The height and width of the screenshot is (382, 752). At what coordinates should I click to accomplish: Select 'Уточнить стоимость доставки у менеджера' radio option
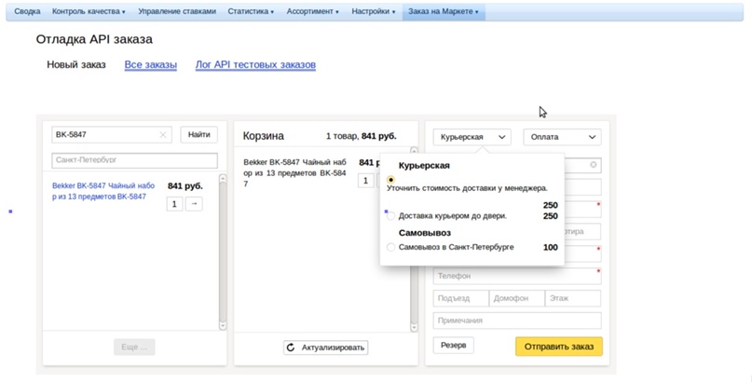coord(391,180)
